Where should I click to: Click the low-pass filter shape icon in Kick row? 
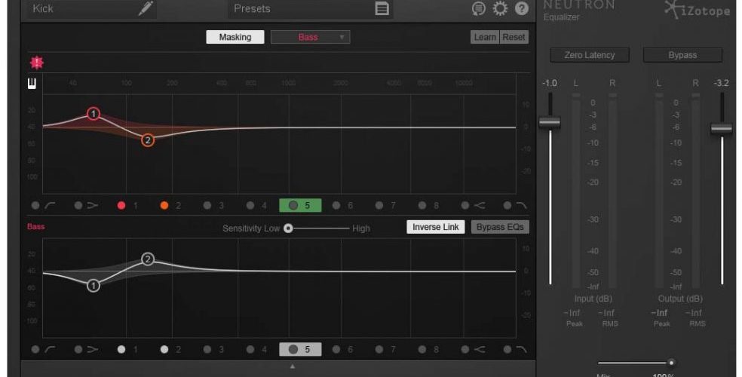(522, 205)
